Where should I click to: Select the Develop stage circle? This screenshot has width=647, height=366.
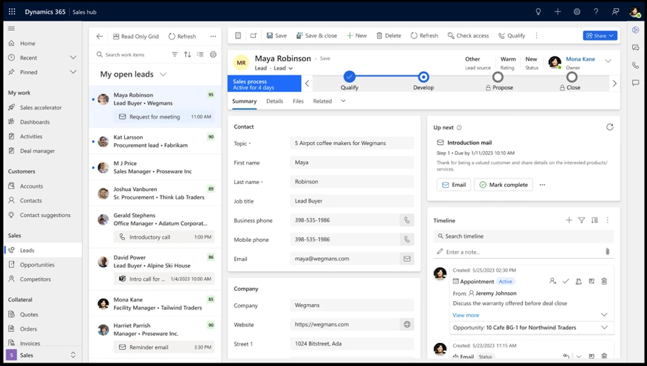(x=423, y=77)
